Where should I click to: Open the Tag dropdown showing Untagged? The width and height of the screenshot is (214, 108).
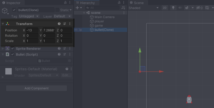29,16
